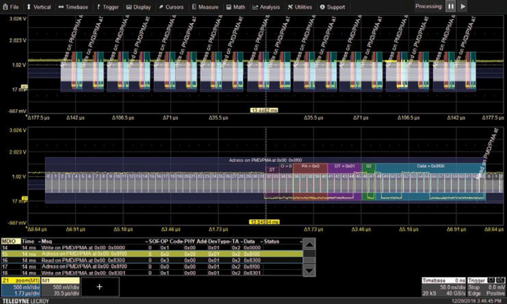Click the MDIO table scroll-down arrow
The image size is (507, 304).
pyautogui.click(x=309, y=270)
